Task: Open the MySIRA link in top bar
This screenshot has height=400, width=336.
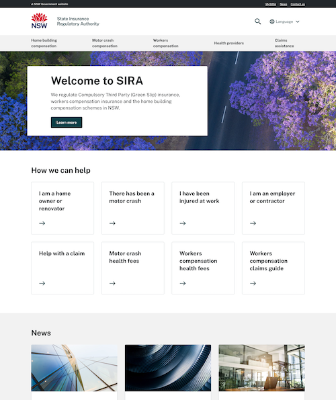Action: 271,4
